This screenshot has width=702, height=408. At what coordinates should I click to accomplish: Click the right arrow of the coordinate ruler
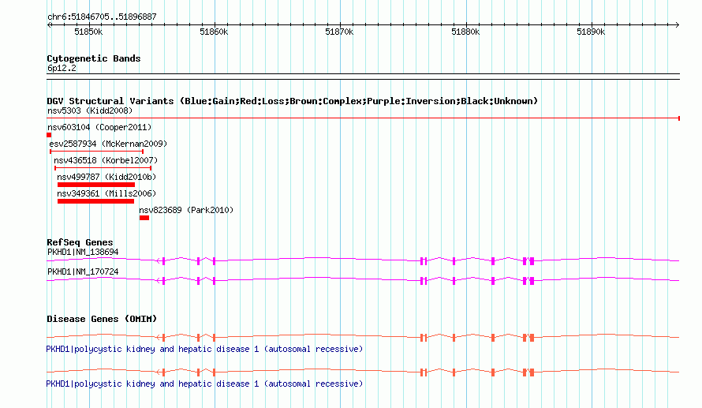pos(677,25)
